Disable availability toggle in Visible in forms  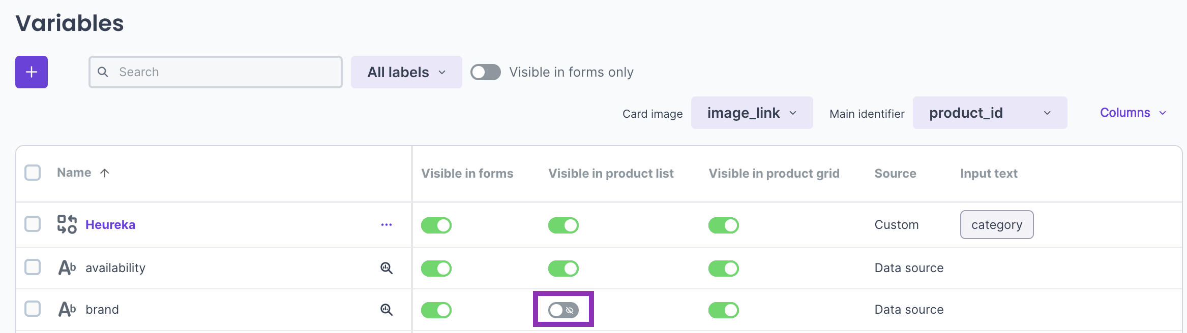pyautogui.click(x=436, y=268)
